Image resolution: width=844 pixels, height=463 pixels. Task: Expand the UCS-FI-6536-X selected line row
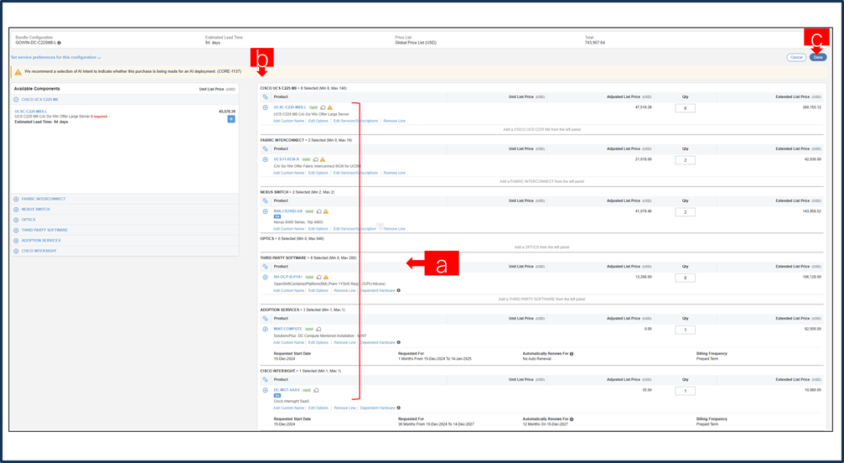tap(266, 159)
